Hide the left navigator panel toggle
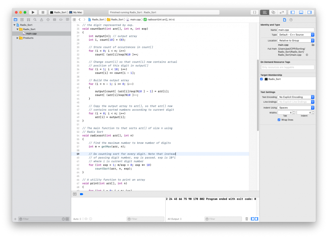328x238 pixels. tap(292, 12)
